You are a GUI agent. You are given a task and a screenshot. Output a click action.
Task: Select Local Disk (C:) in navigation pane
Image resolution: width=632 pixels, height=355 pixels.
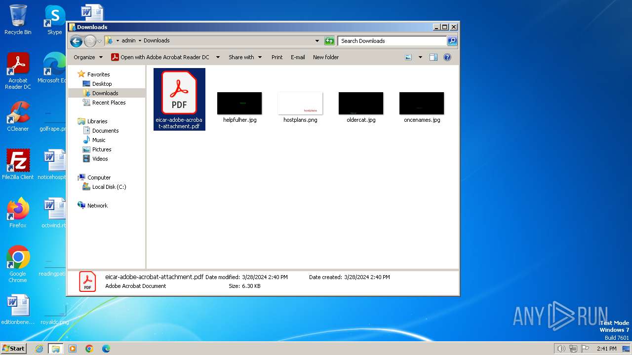click(x=109, y=187)
